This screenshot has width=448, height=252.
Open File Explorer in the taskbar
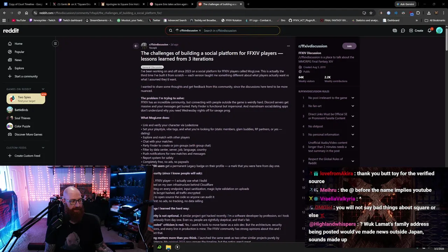[168, 247]
